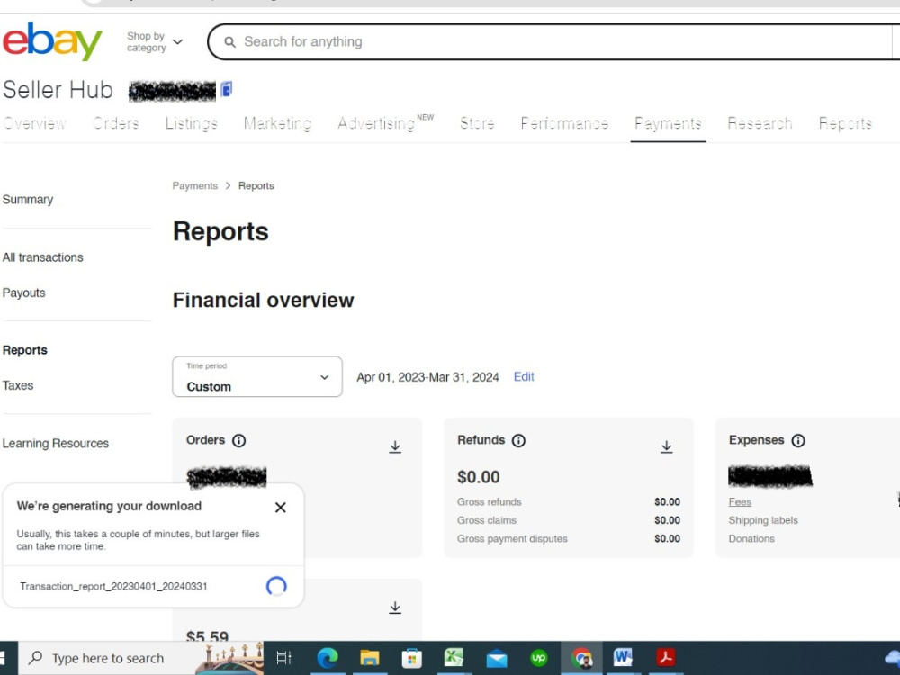The width and height of the screenshot is (900, 675).
Task: Click Payments breadcrumb link
Action: [195, 186]
